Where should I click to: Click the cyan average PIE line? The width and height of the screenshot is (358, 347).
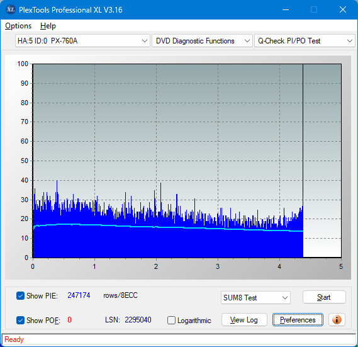click(x=168, y=227)
